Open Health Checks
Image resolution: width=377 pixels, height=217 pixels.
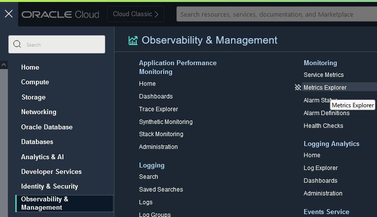[x=323, y=126]
